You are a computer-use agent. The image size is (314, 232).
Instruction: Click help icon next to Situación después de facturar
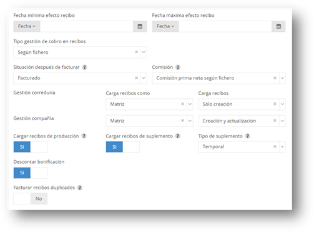(84, 68)
